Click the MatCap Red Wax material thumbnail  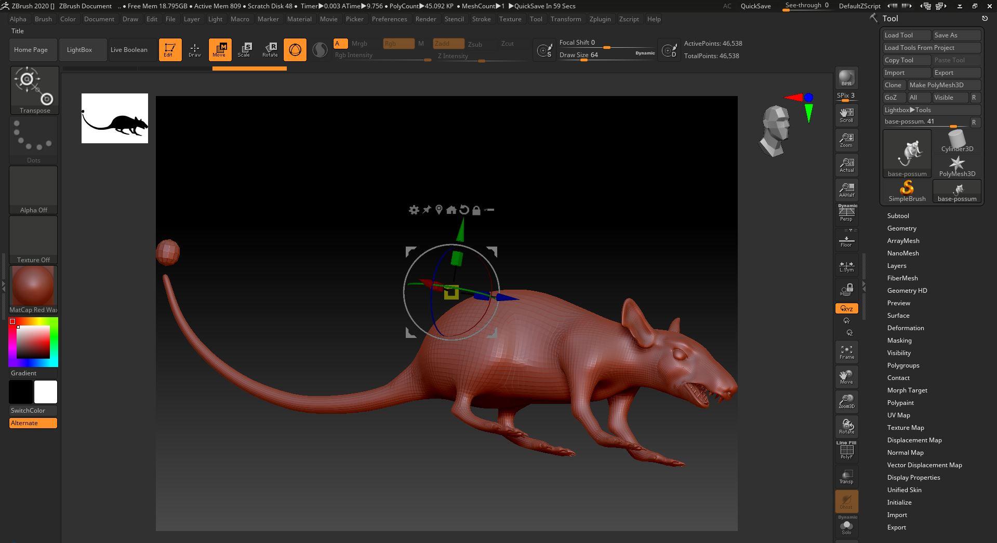tap(33, 286)
